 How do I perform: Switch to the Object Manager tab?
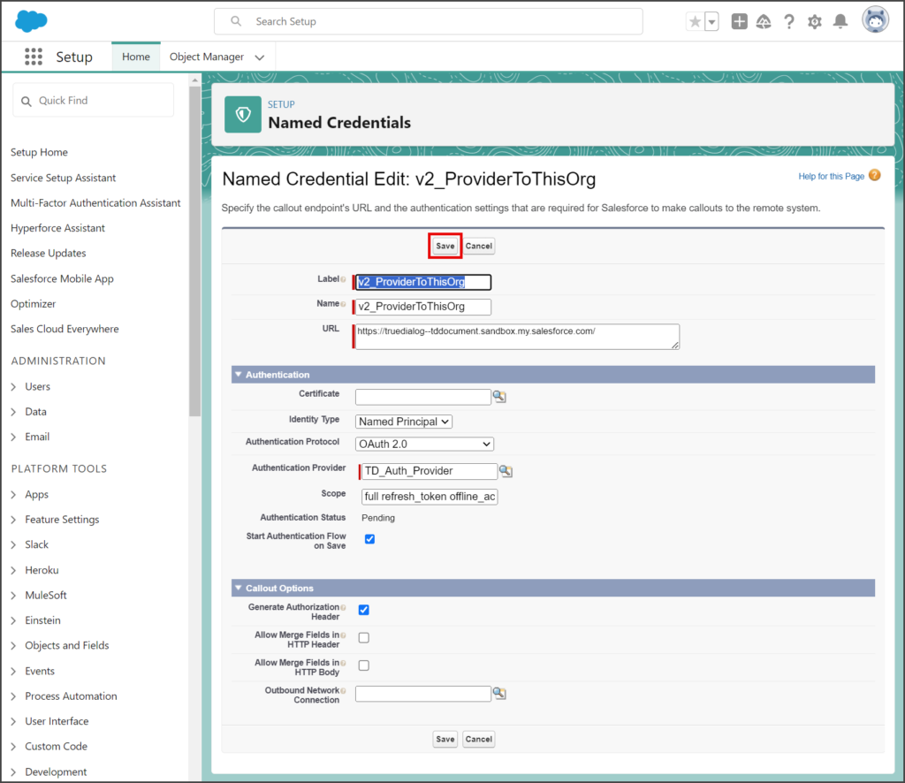[x=207, y=57]
